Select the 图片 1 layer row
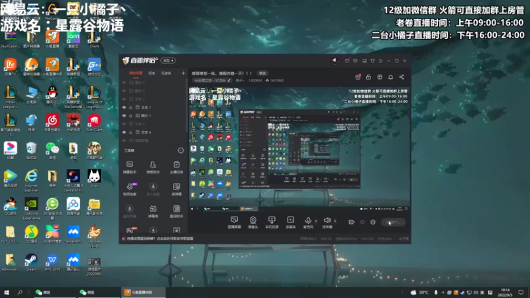Viewport: 530px width, 298px height. tap(154, 115)
